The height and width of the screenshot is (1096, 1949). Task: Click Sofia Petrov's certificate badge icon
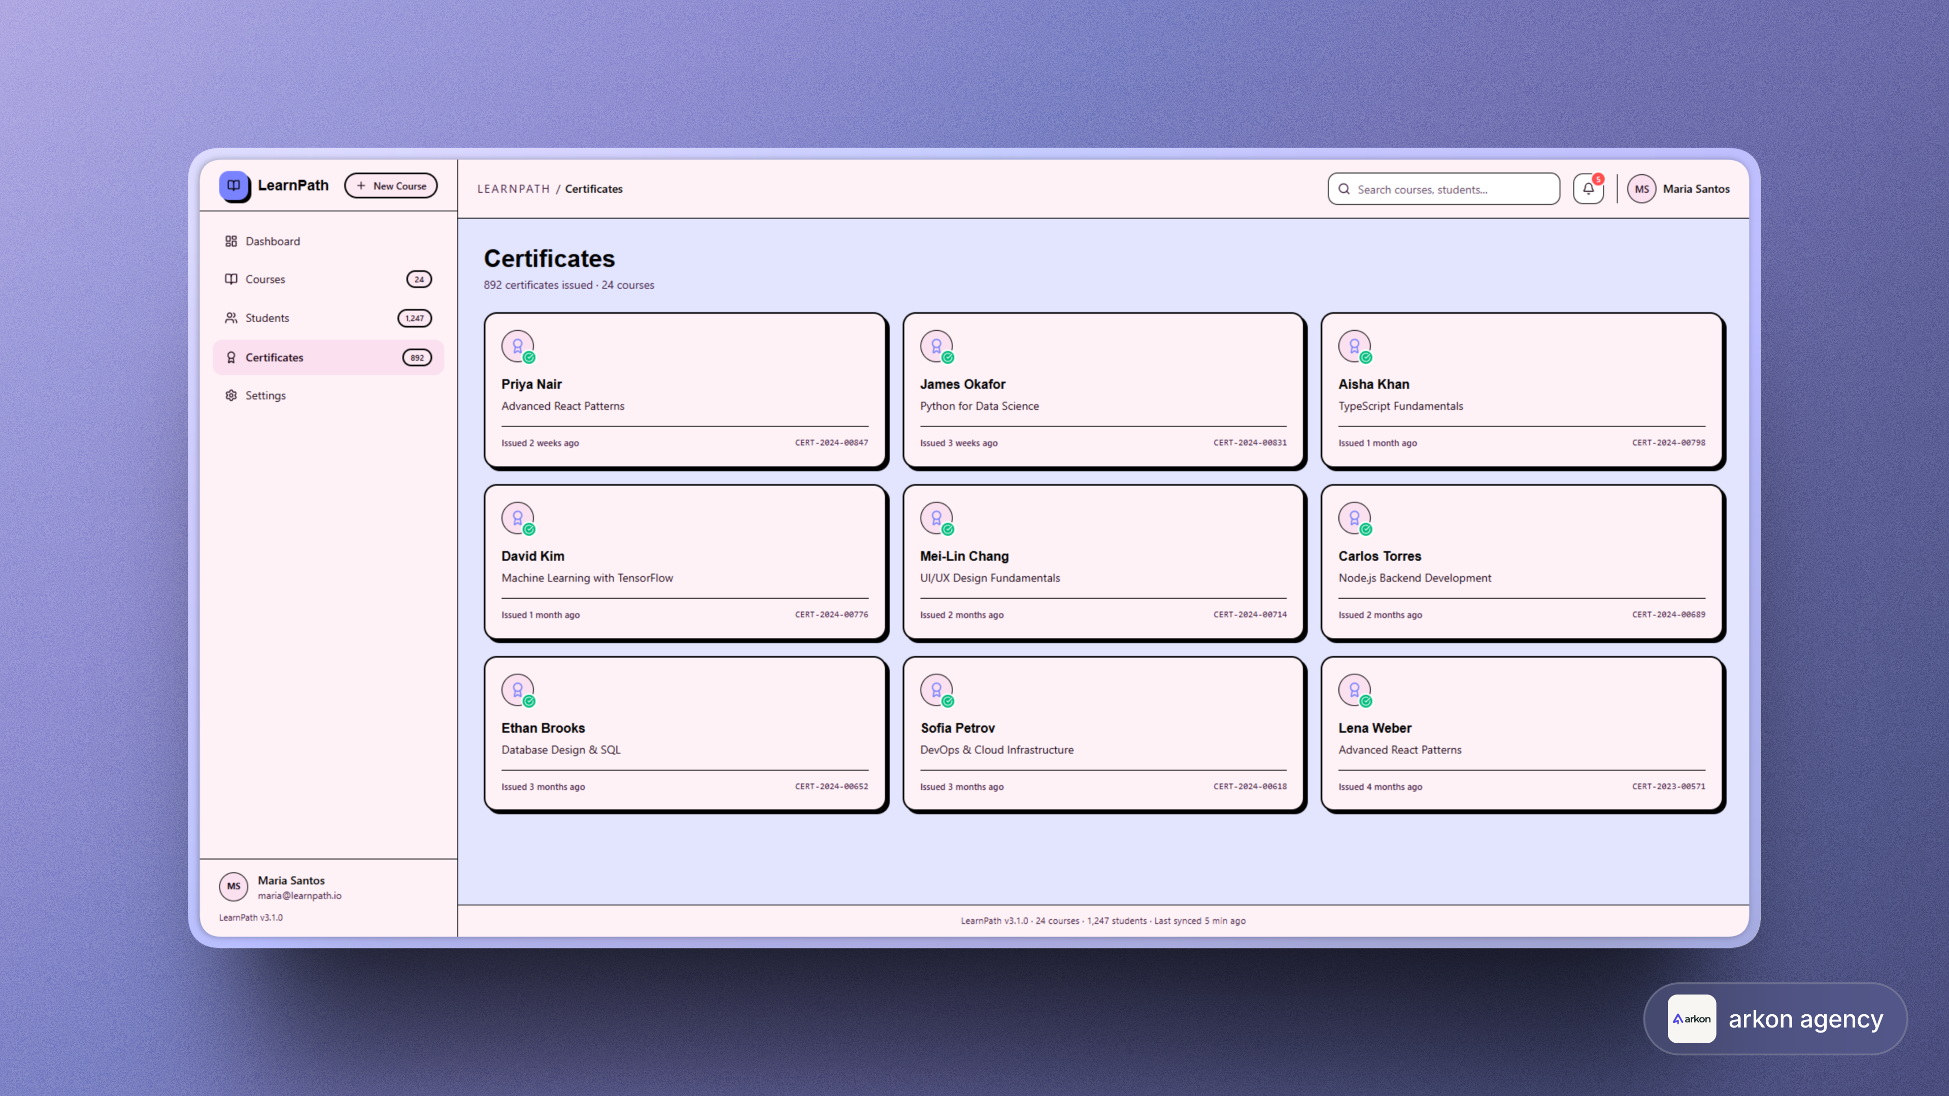936,690
